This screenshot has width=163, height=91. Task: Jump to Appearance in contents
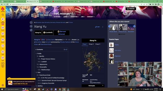click(43, 64)
